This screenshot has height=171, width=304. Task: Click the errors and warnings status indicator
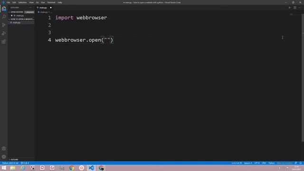(25, 163)
